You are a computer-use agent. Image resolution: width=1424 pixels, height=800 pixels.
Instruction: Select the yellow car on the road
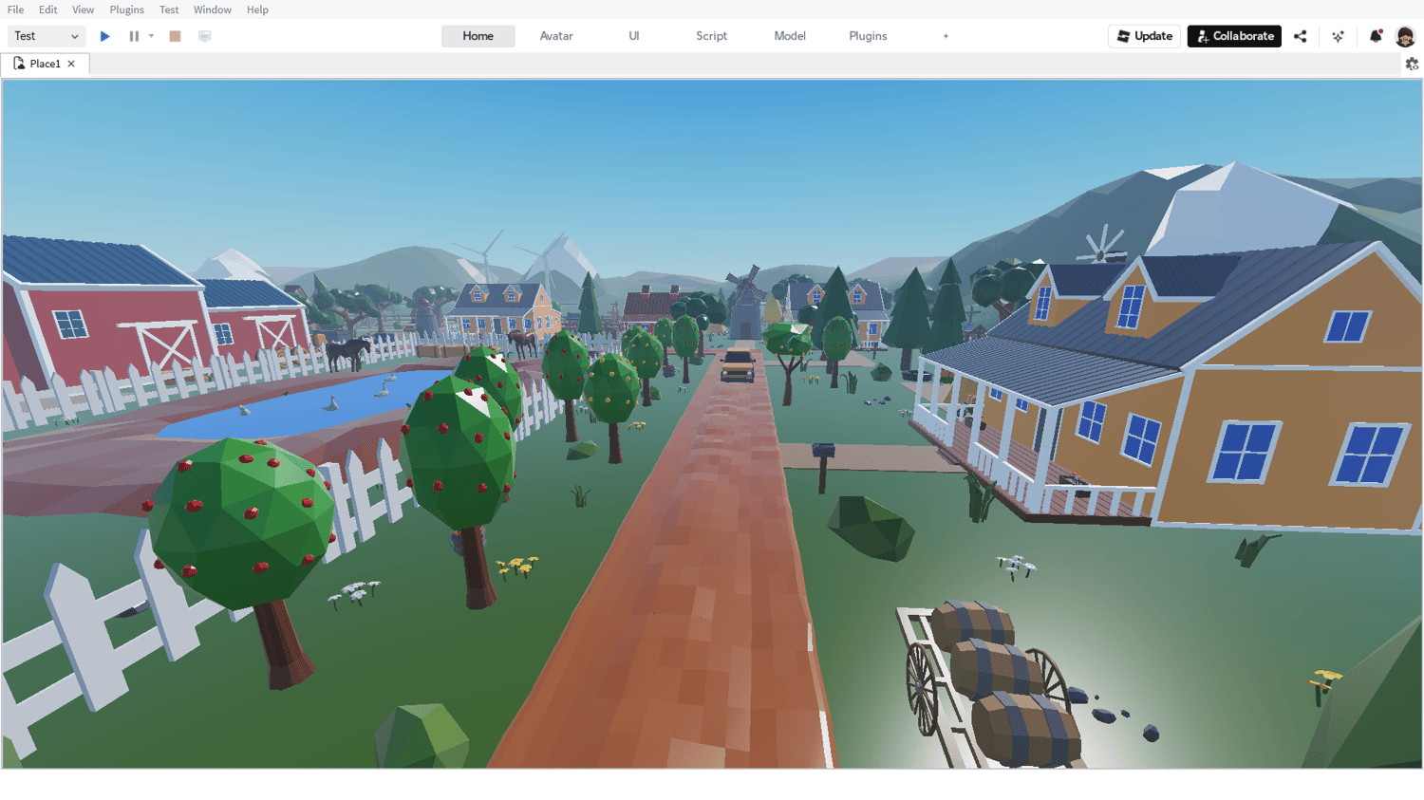738,365
